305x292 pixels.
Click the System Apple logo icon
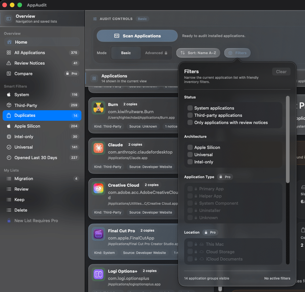[9, 95]
